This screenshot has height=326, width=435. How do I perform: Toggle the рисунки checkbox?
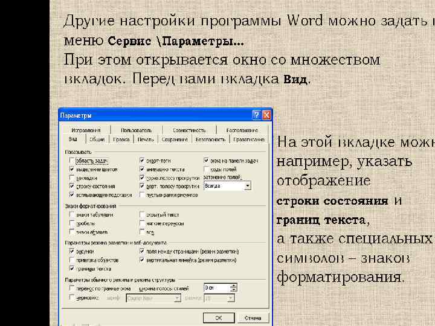tap(72, 251)
